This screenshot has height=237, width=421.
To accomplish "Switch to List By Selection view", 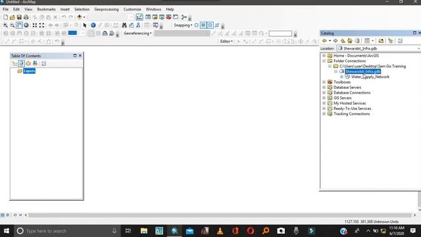I will 35,63.
